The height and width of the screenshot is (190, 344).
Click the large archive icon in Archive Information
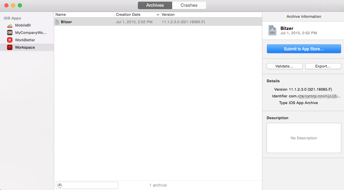pyautogui.click(x=272, y=30)
